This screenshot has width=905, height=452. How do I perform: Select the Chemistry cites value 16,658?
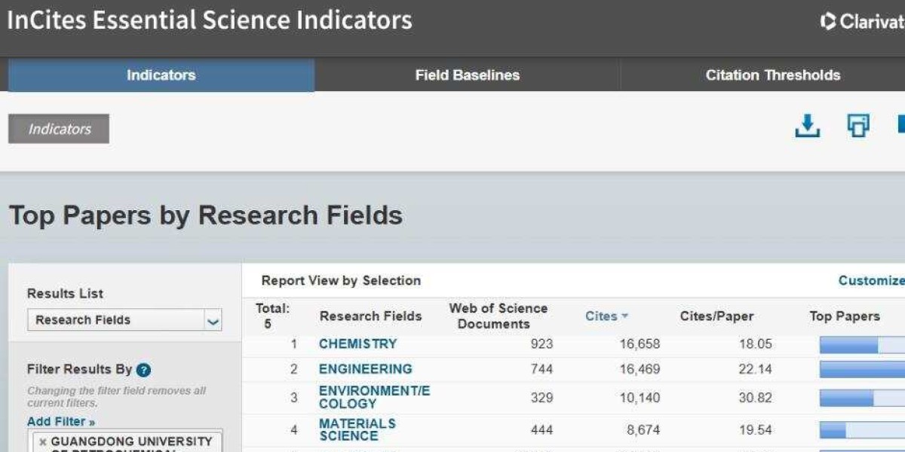pos(640,344)
